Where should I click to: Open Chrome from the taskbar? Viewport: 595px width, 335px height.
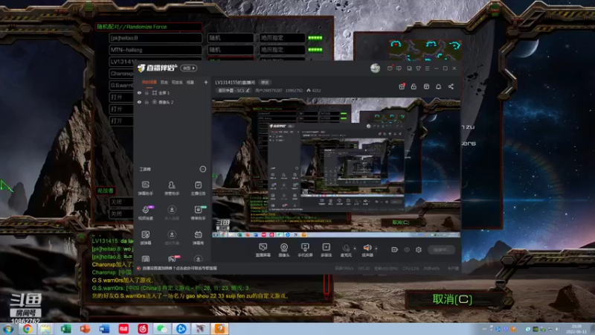click(x=27, y=329)
